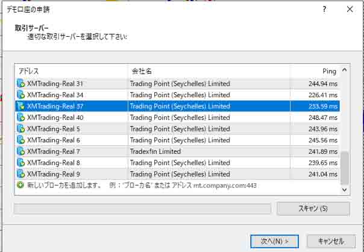Sort by the Ping column header
Screen dimensions: 364x252
tap(315, 71)
